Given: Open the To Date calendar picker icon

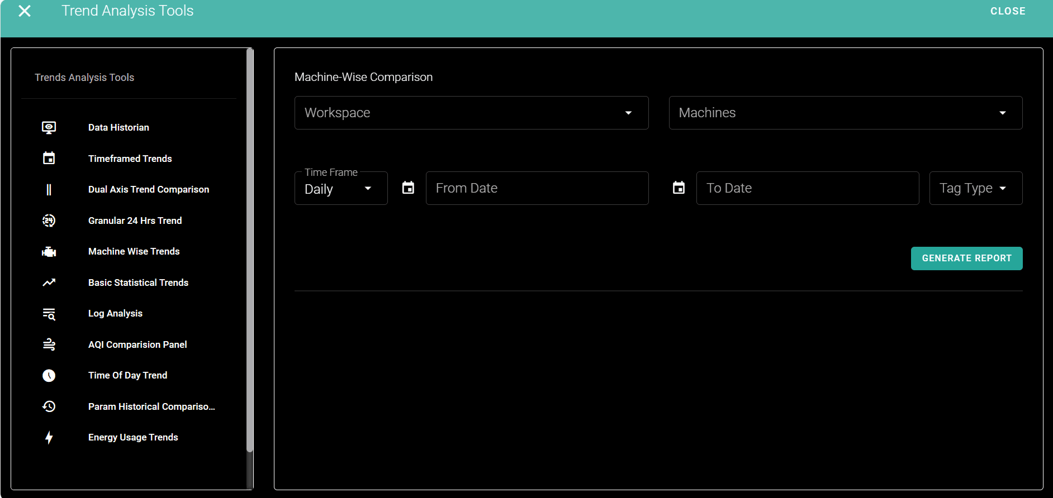Looking at the screenshot, I should coord(679,188).
